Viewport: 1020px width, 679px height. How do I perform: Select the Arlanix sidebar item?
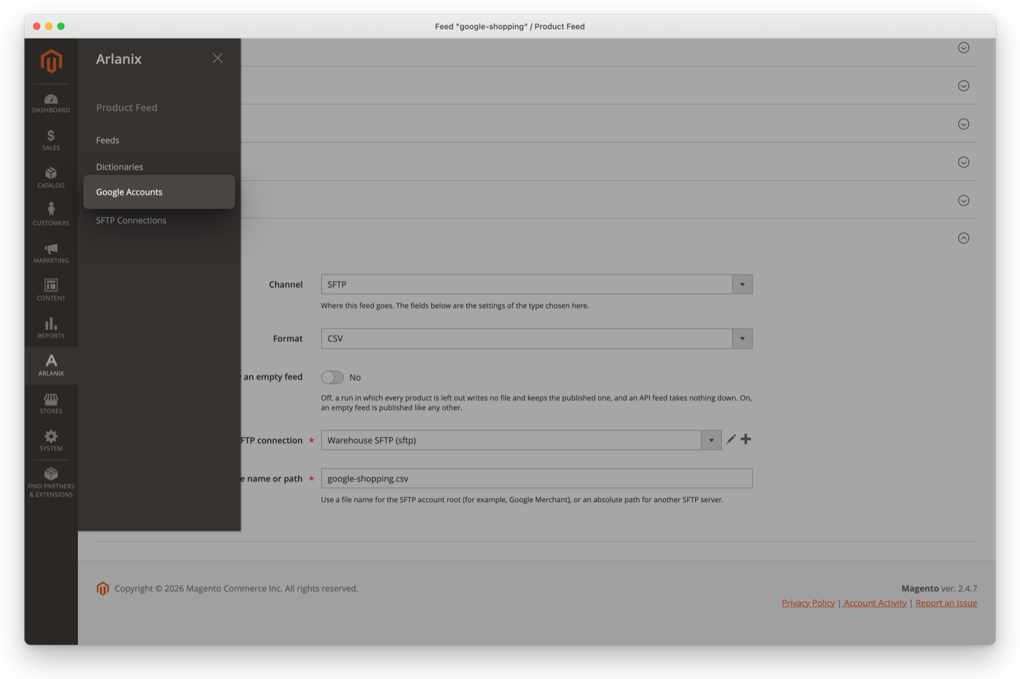pyautogui.click(x=51, y=366)
